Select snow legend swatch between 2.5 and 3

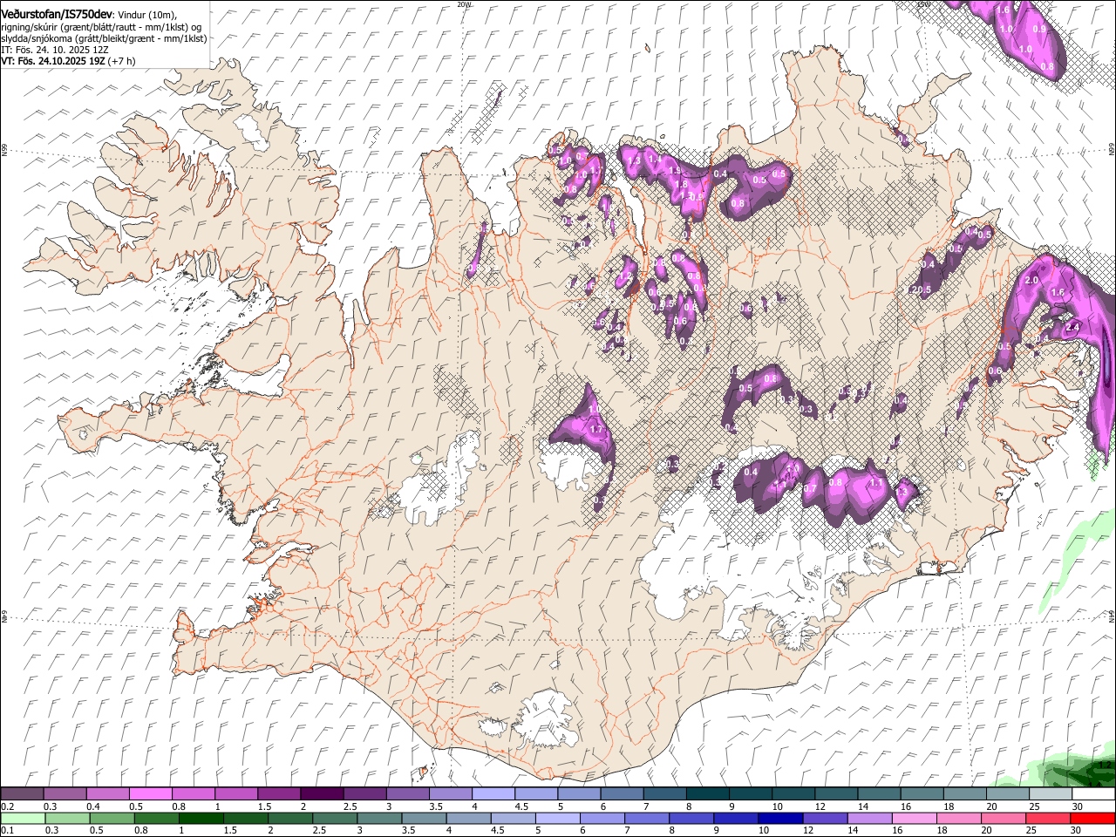tap(364, 794)
